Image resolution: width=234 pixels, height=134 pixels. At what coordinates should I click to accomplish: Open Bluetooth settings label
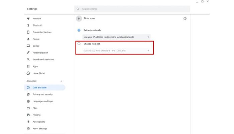(37, 25)
